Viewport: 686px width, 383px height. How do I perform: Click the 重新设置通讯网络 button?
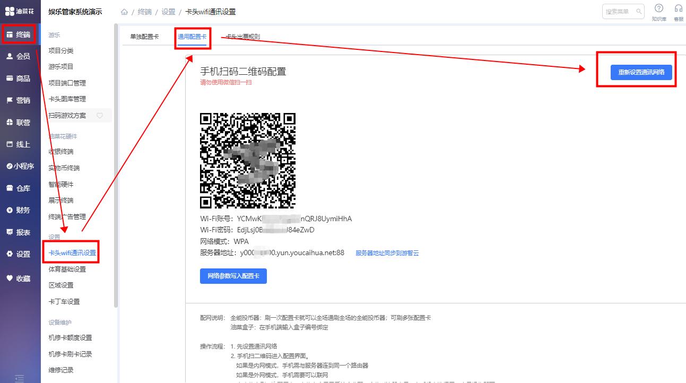(641, 72)
